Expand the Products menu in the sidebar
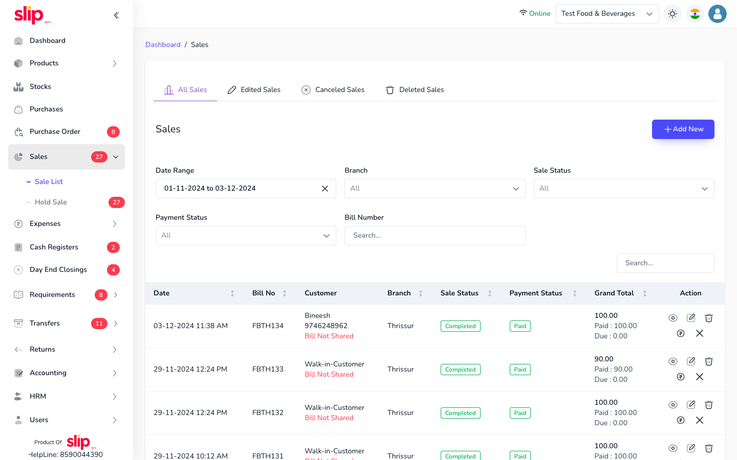The width and height of the screenshot is (737, 460). (67, 63)
